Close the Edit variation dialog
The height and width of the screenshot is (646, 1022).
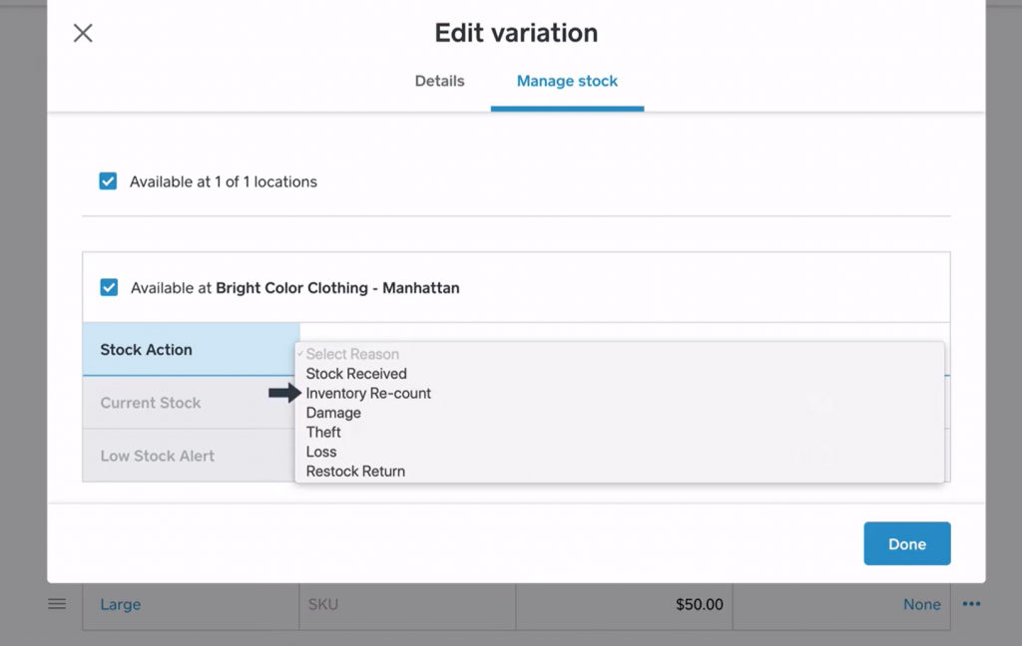click(83, 33)
